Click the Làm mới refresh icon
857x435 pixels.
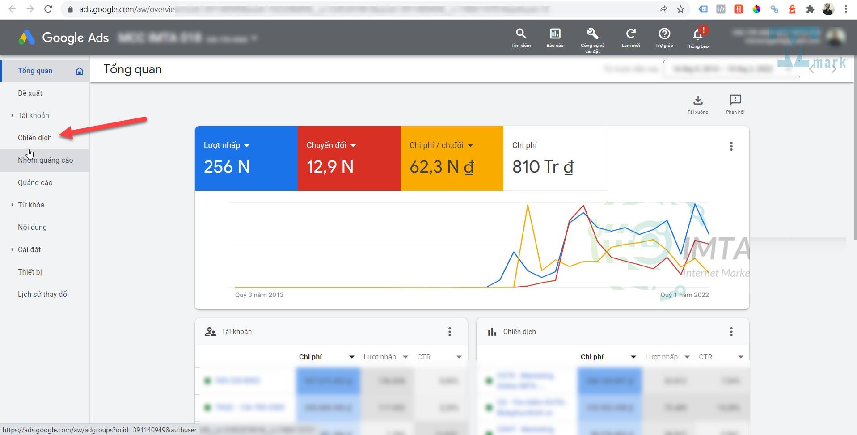pyautogui.click(x=630, y=37)
